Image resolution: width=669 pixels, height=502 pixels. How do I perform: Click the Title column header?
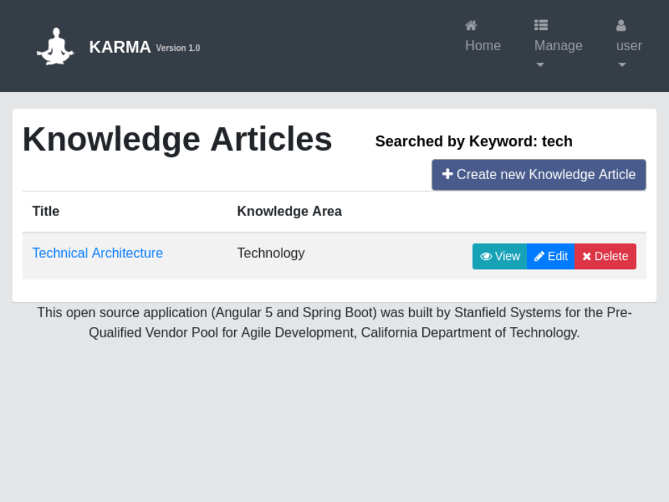pyautogui.click(x=46, y=211)
